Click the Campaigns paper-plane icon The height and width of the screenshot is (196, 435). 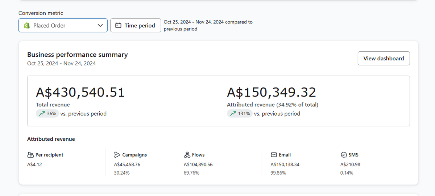coord(117,155)
